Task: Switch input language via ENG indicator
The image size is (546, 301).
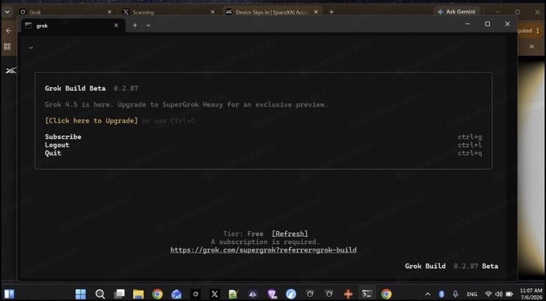Action: (x=472, y=294)
